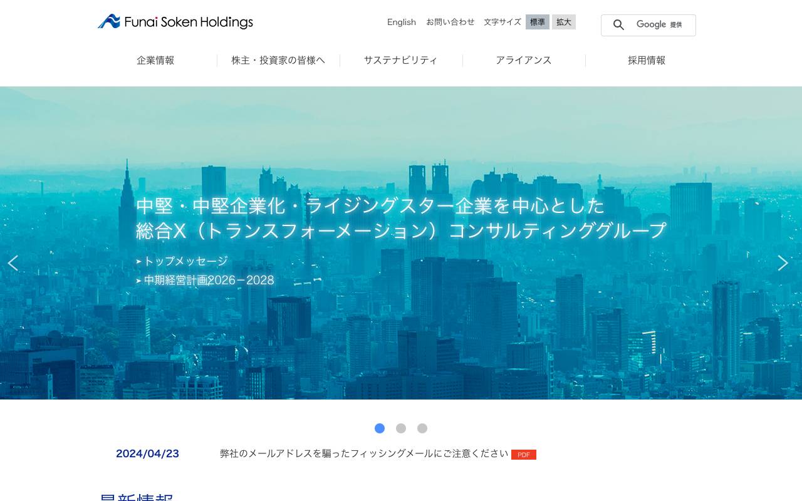Viewport: 802px width, 501px height.
Task: Click the previous slide arrow on the carousel
Action: click(13, 263)
